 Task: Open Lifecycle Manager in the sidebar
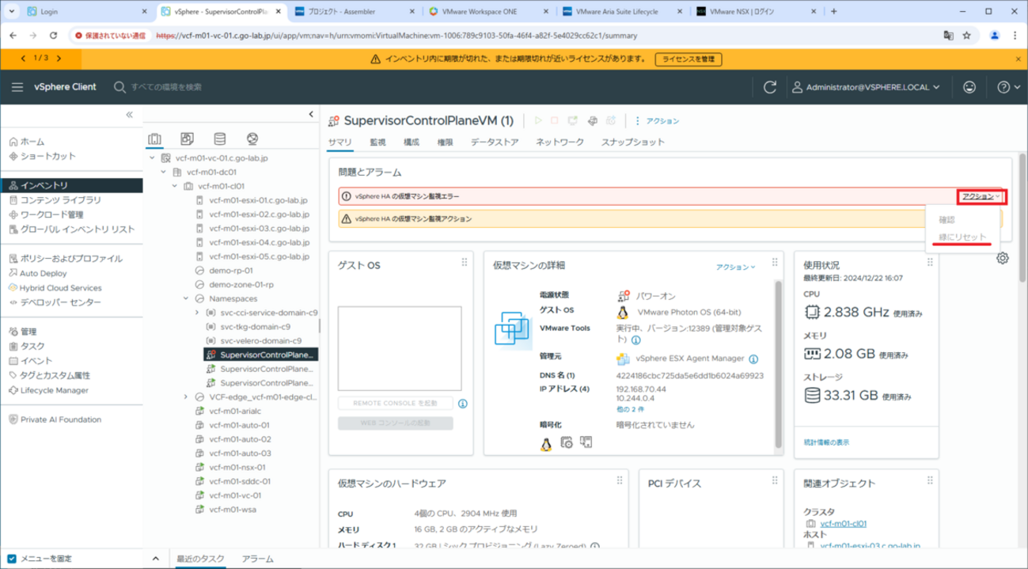[x=55, y=390]
